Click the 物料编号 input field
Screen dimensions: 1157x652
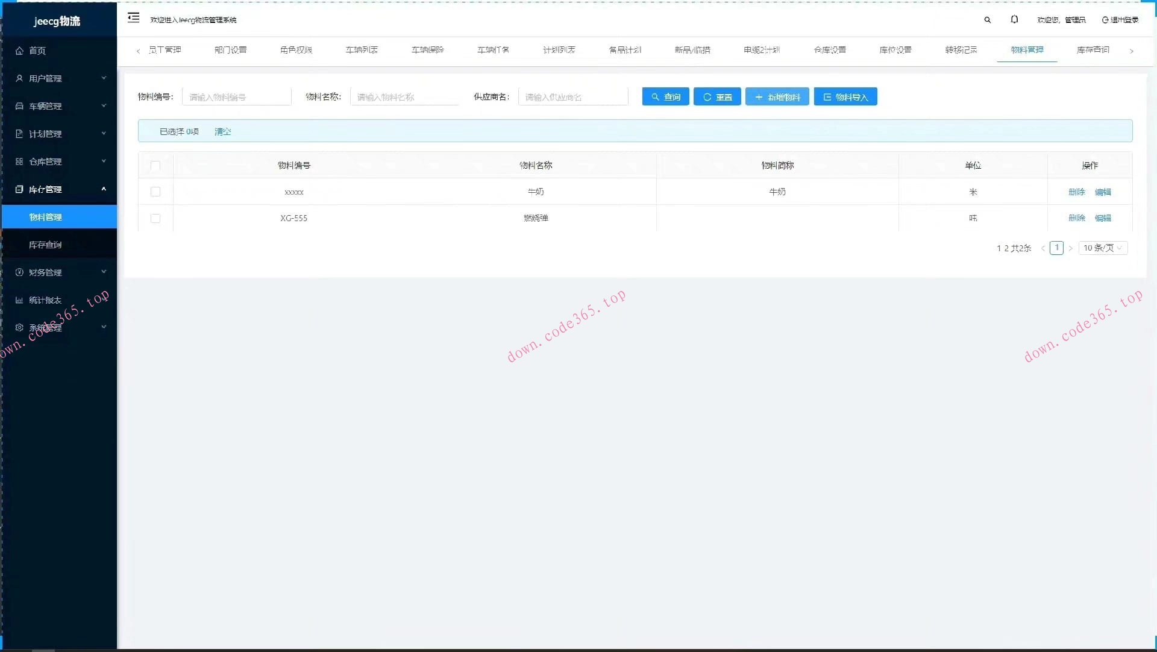click(236, 97)
